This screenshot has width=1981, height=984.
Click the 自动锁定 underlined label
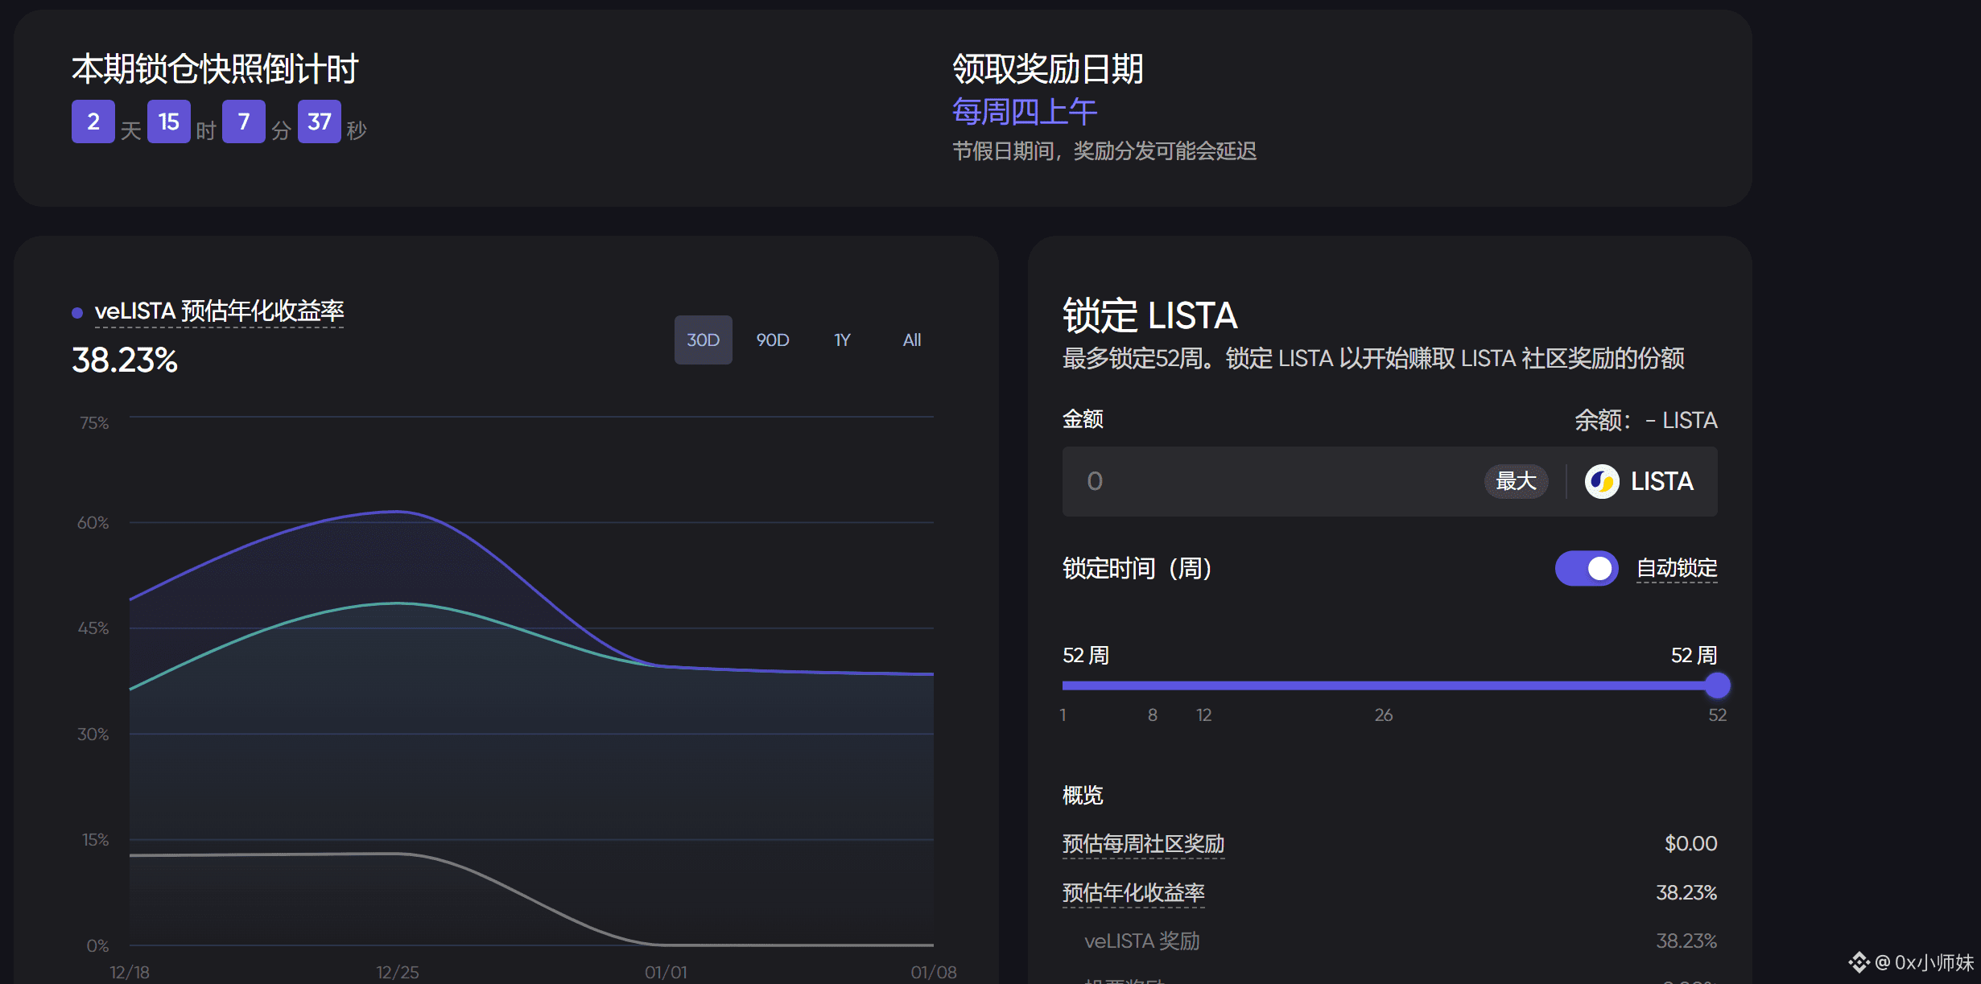1677,568
